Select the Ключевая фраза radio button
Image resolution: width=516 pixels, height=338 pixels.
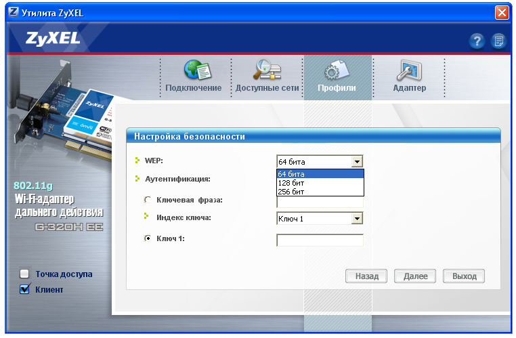tap(148, 200)
